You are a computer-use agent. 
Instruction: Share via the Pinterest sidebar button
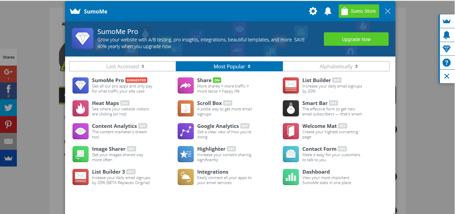click(x=8, y=124)
